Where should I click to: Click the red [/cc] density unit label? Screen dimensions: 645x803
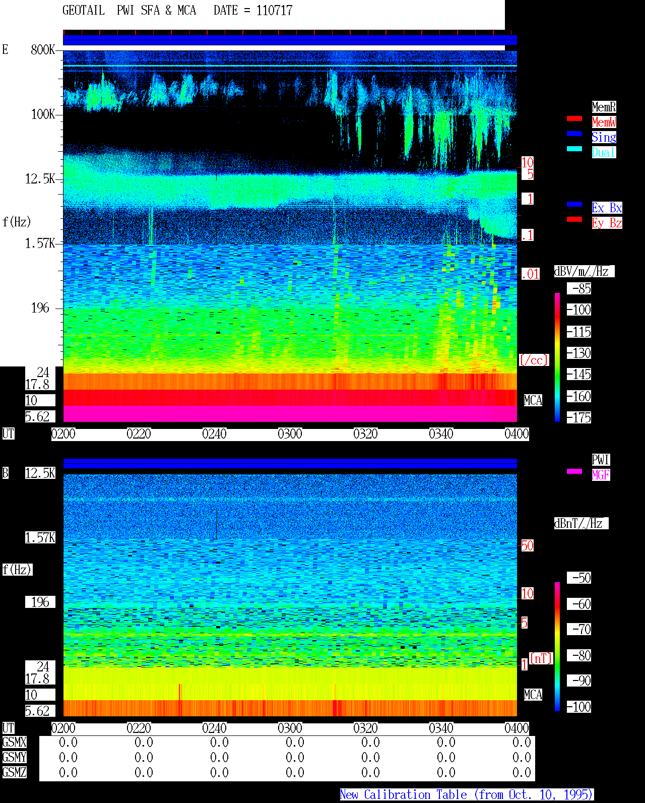point(534,360)
